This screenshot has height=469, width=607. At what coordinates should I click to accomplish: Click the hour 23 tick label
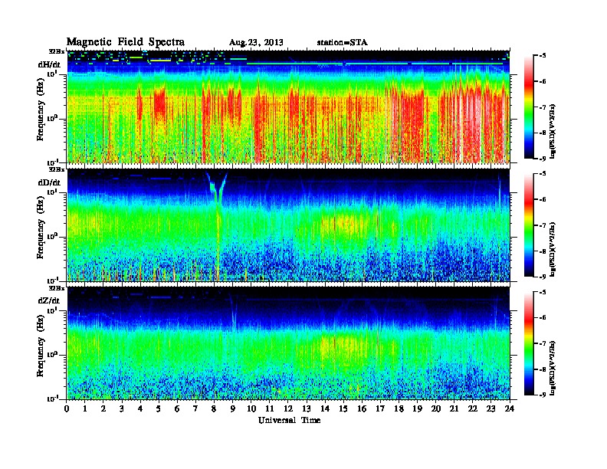491,408
